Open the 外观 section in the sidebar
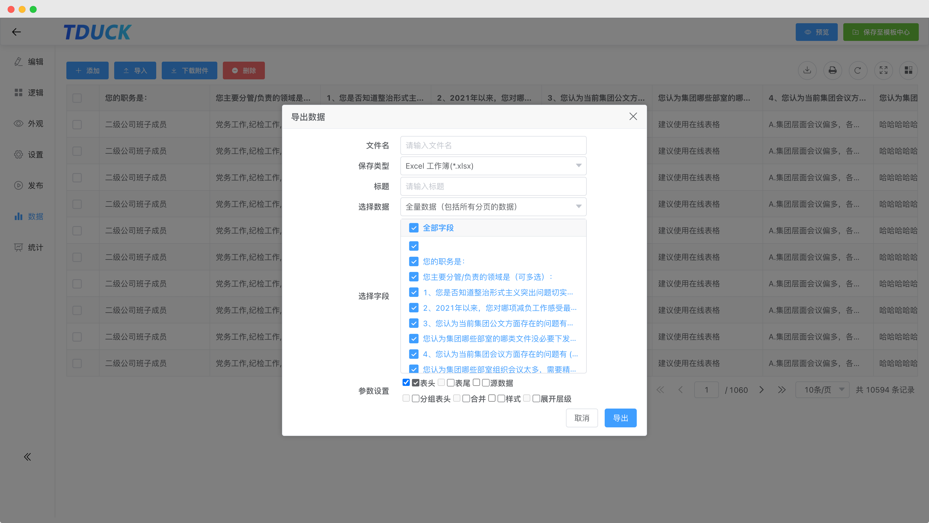This screenshot has height=523, width=929. point(29,124)
